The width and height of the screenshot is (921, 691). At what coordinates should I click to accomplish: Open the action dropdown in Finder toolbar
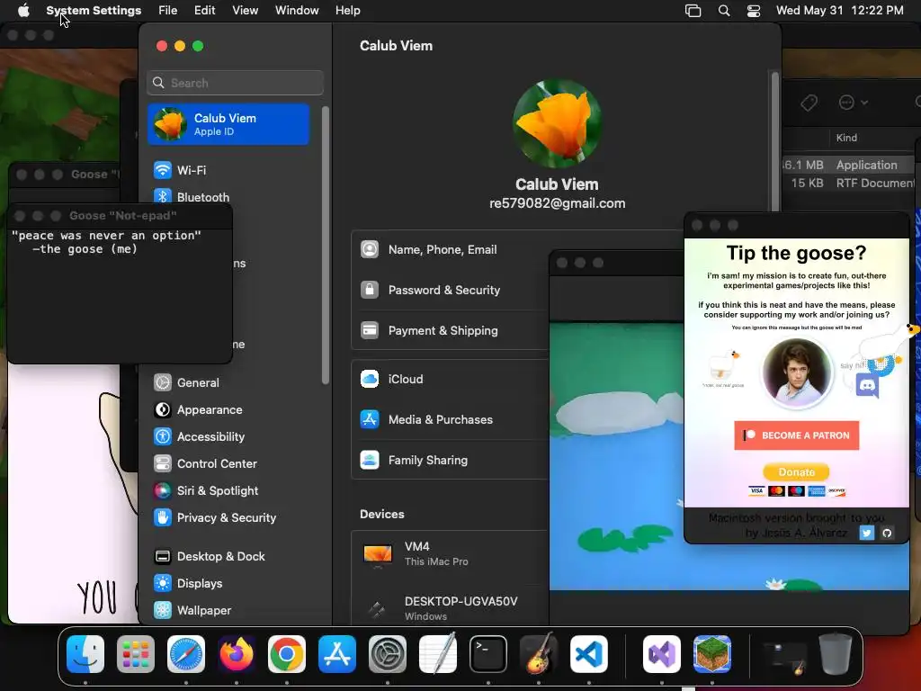pos(853,103)
